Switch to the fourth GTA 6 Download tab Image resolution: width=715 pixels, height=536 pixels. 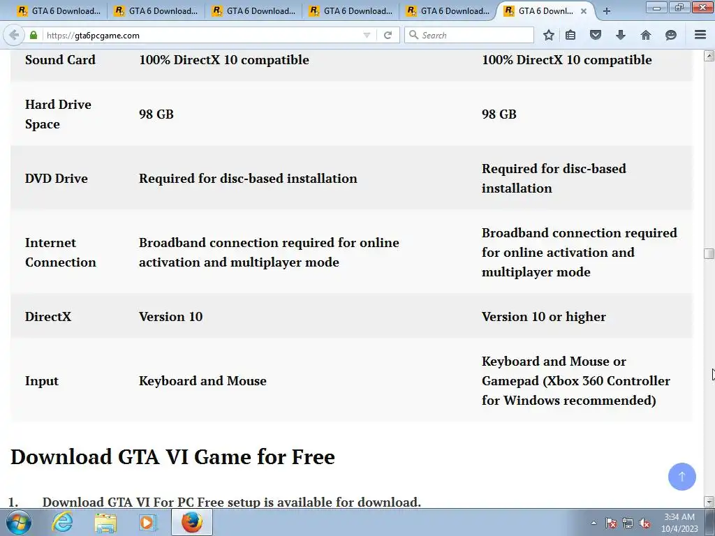tap(351, 11)
